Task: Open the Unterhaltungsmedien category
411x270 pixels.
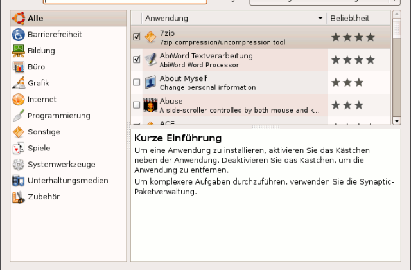Action: pyautogui.click(x=68, y=181)
